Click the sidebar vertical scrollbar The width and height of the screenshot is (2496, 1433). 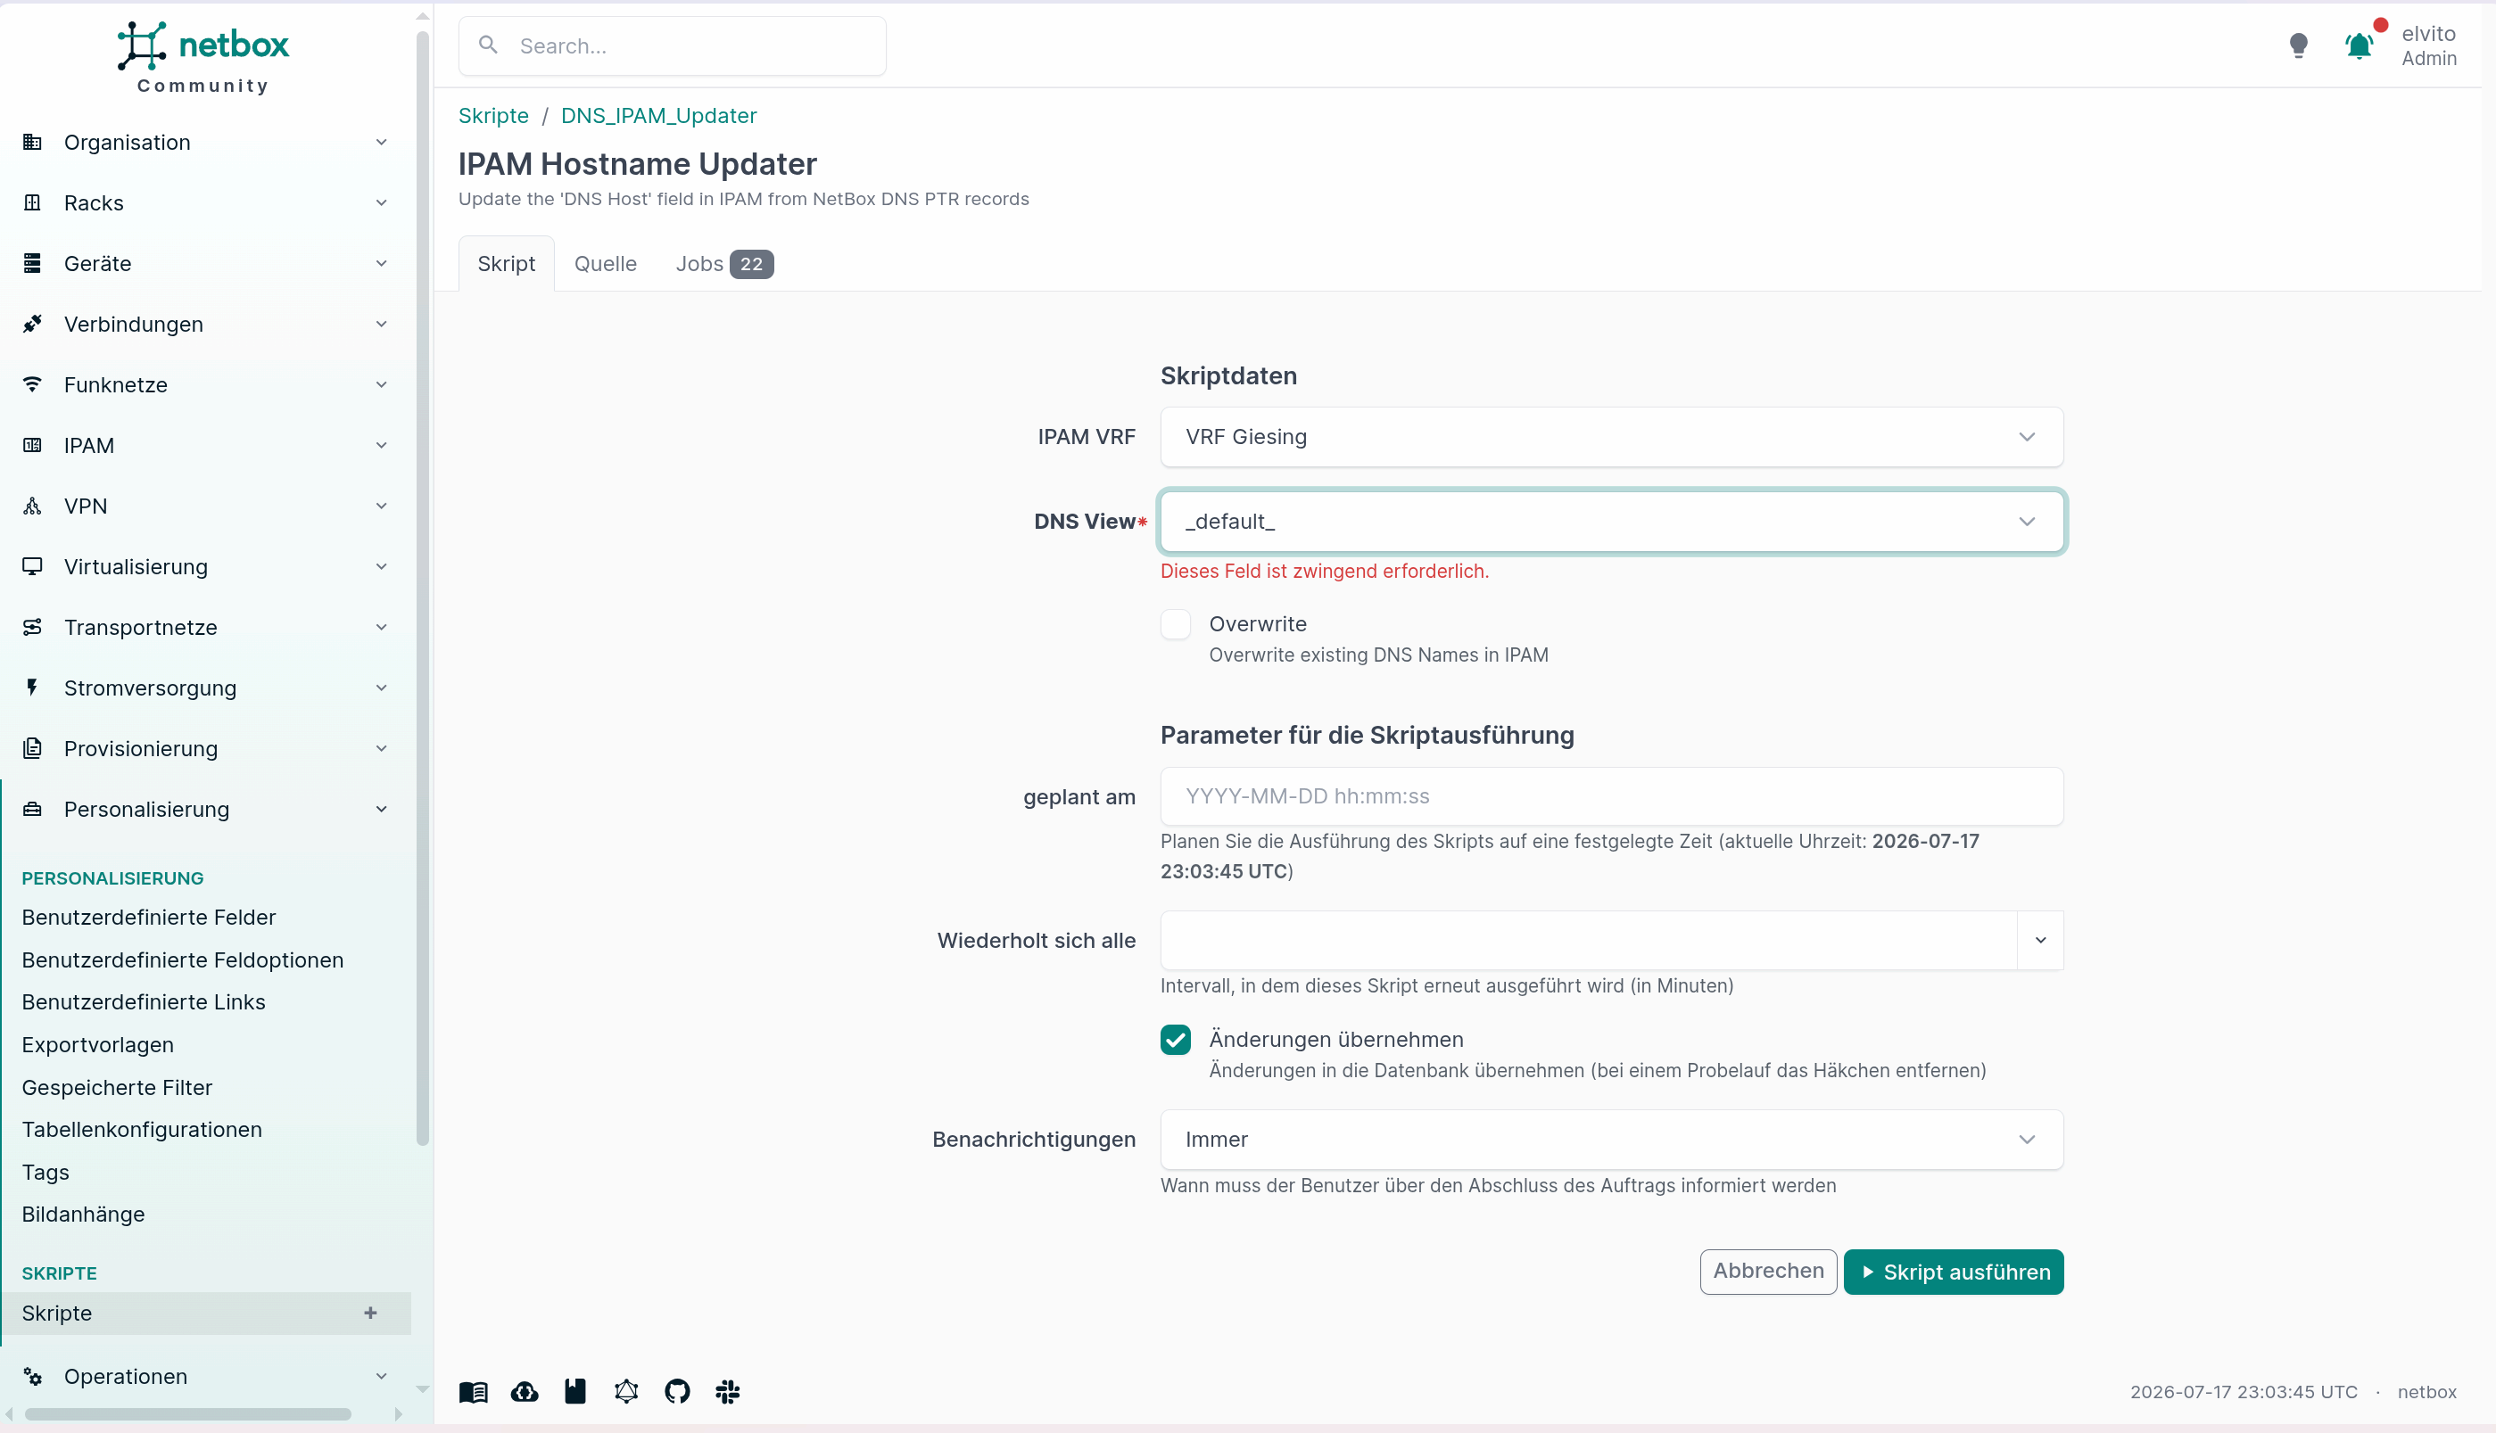423,589
